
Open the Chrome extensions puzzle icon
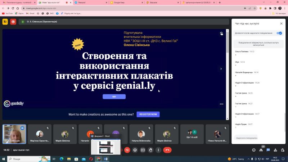click(x=270, y=8)
